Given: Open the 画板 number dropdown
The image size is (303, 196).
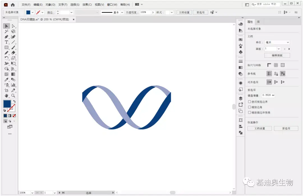Looking at the screenshot, I should pyautogui.click(x=279, y=49).
